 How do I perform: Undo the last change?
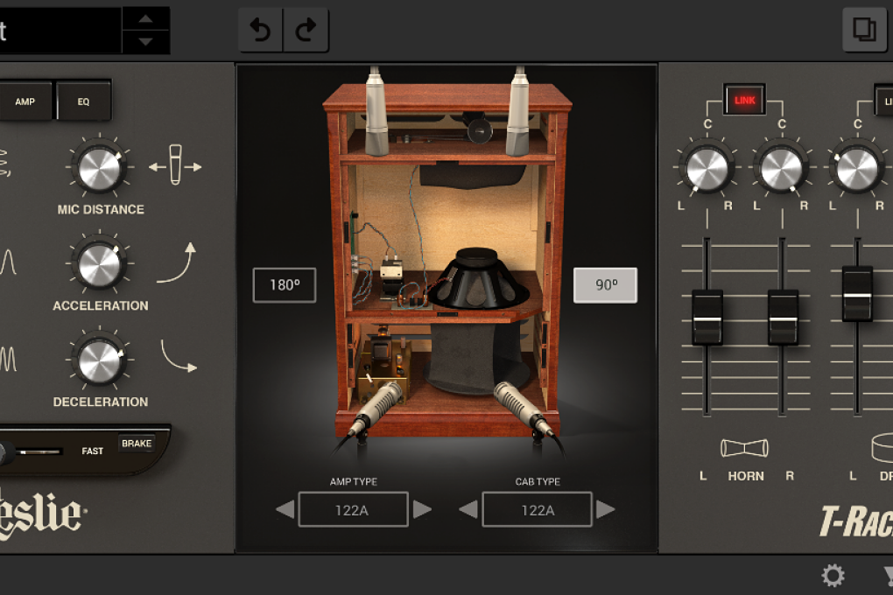261,30
